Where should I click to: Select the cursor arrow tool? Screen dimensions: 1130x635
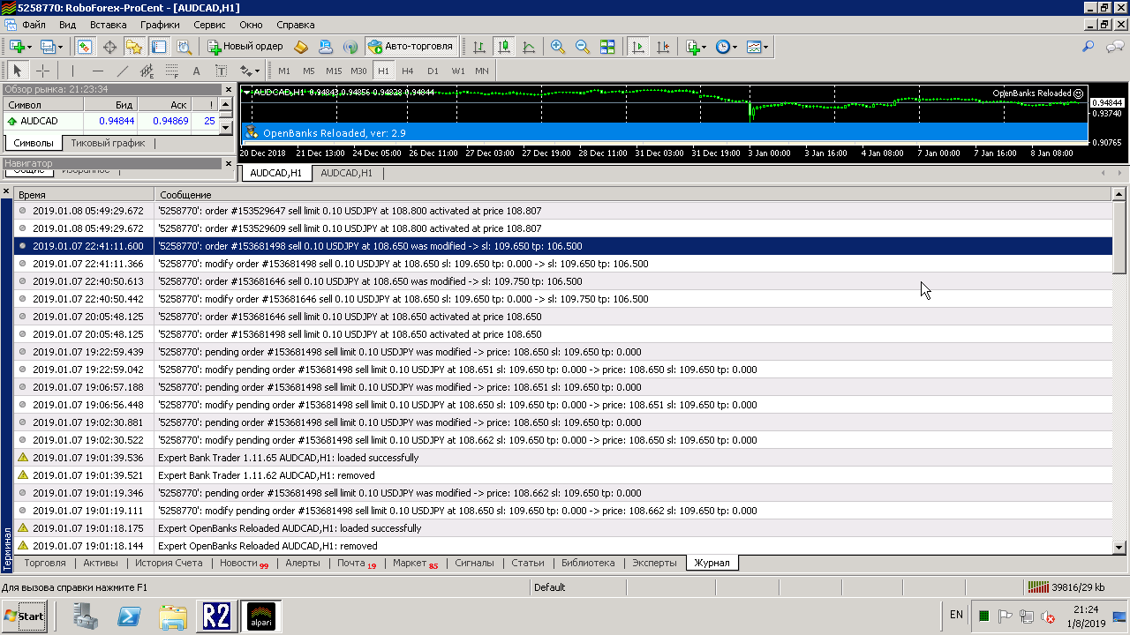(17, 71)
